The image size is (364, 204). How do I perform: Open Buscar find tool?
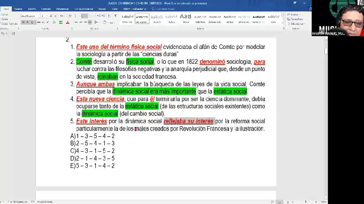point(293,14)
